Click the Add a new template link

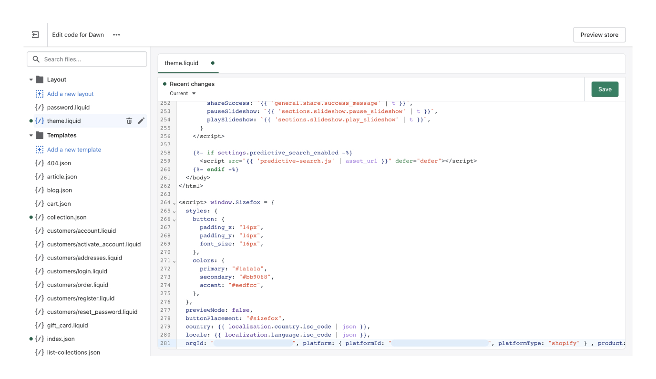pos(74,150)
